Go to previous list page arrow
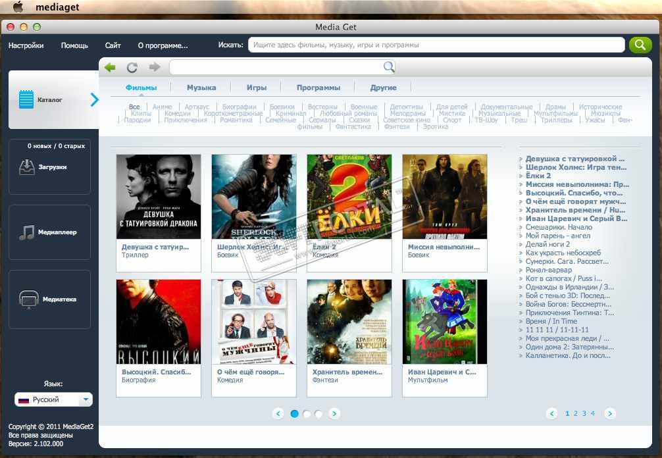Image resolution: width=662 pixels, height=458 pixels. click(552, 414)
